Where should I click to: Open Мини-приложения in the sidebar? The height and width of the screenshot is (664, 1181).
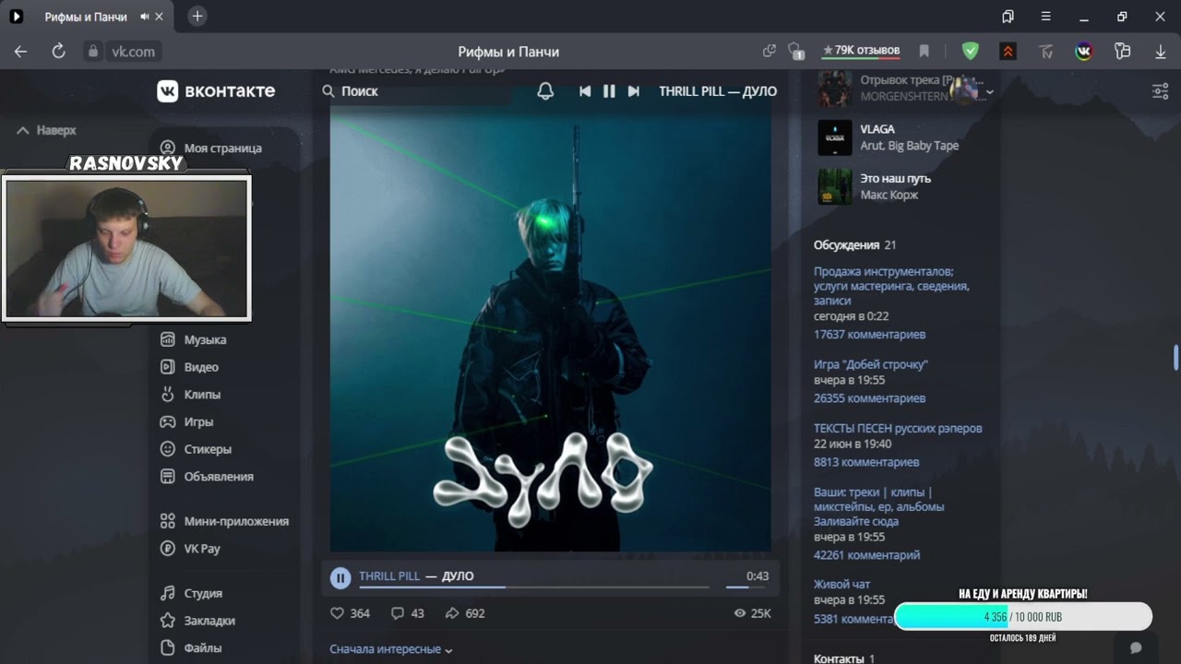coord(224,521)
